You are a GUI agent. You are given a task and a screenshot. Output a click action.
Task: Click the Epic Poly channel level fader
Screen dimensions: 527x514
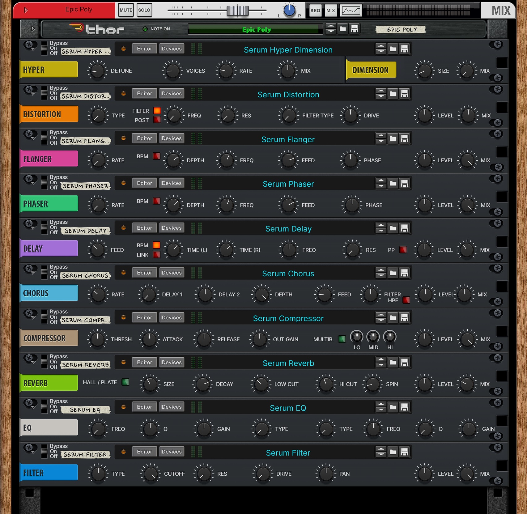point(237,11)
